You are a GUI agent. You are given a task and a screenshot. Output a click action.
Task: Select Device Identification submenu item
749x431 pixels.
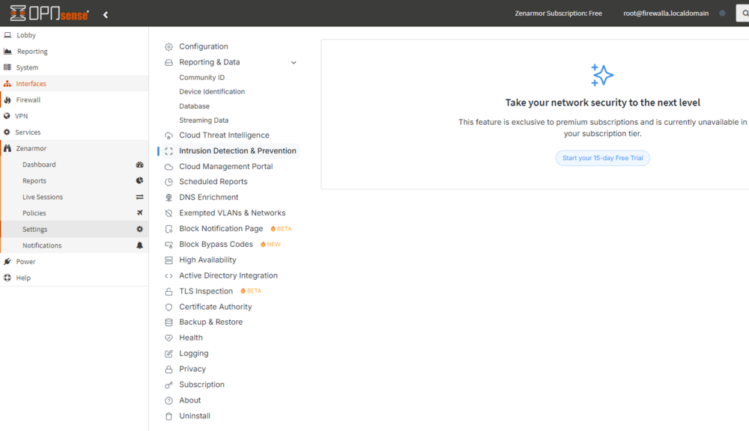click(212, 91)
